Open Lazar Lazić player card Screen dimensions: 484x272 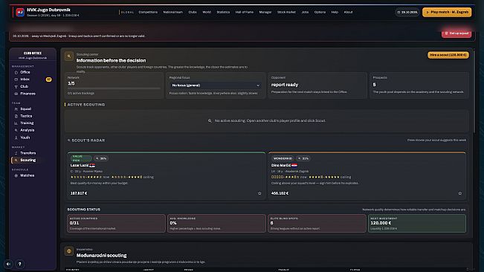(167, 176)
